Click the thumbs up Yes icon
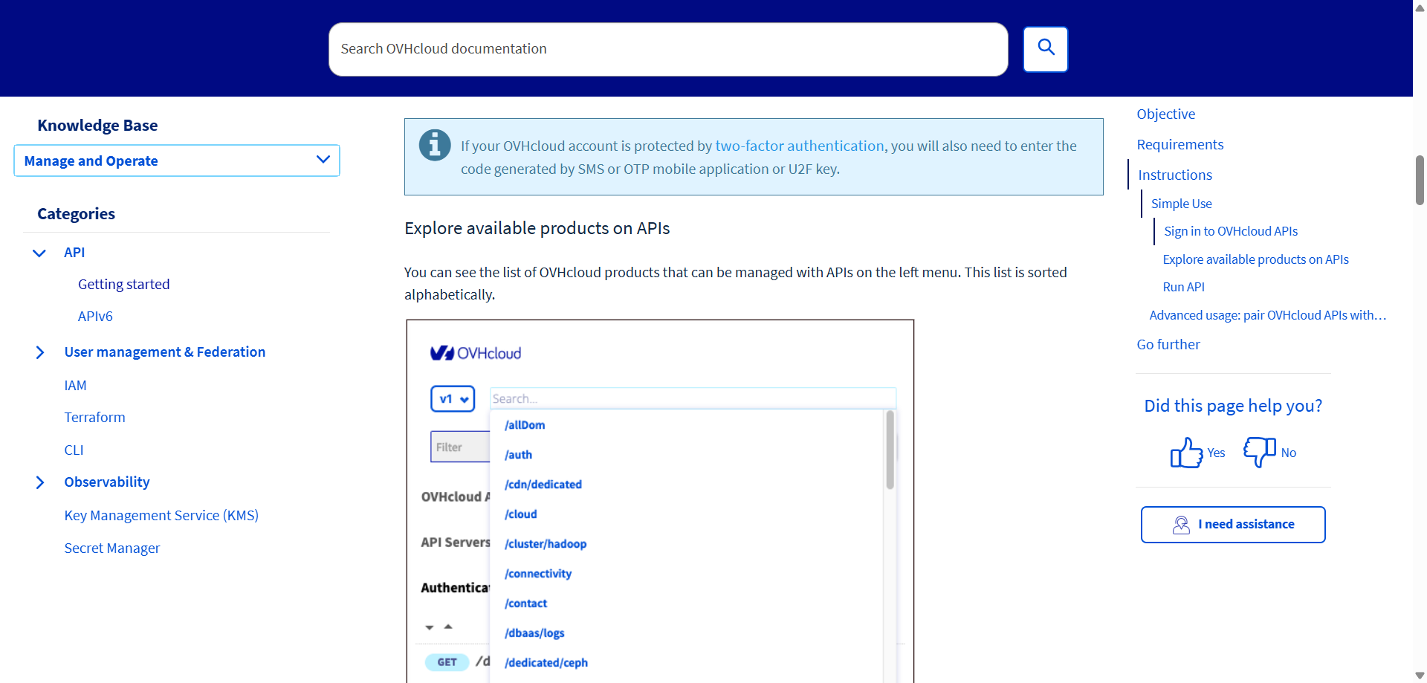1427x683 pixels. coord(1186,452)
